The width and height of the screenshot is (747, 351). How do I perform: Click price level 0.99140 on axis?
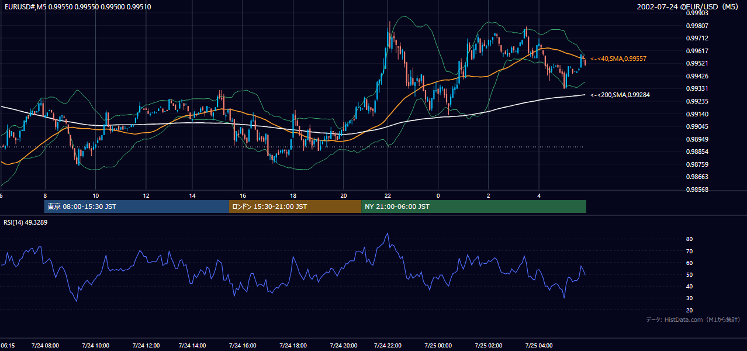tap(697, 114)
